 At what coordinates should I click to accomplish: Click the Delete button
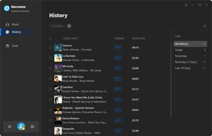(x=57, y=26)
